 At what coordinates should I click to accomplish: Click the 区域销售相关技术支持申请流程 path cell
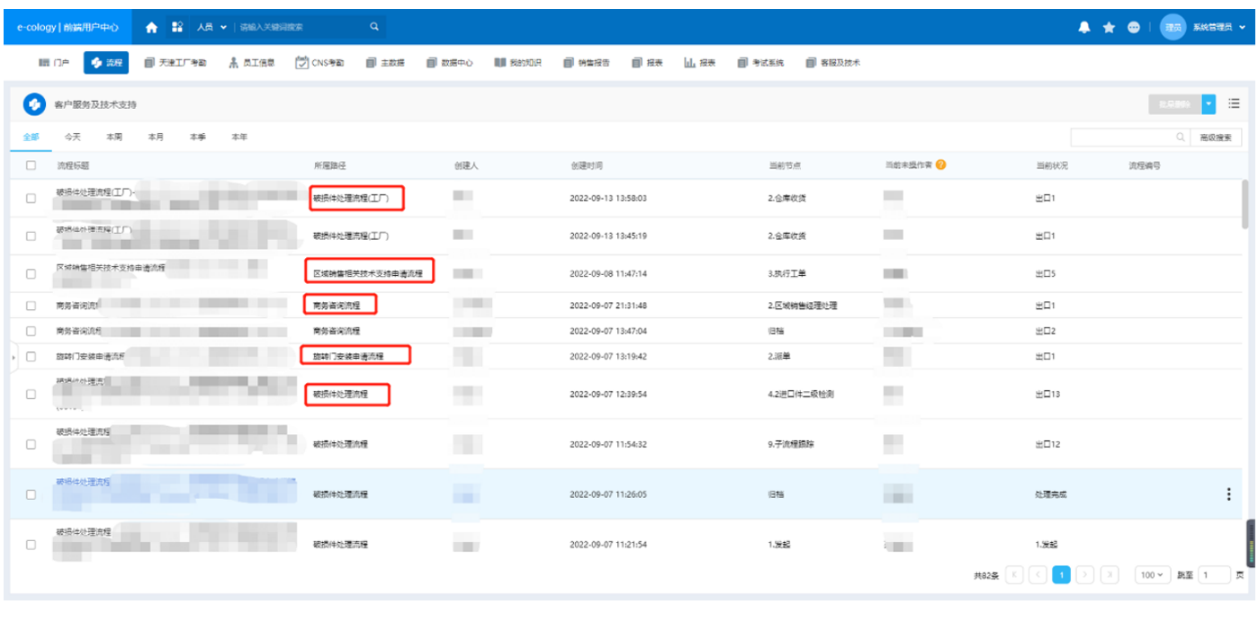point(367,274)
